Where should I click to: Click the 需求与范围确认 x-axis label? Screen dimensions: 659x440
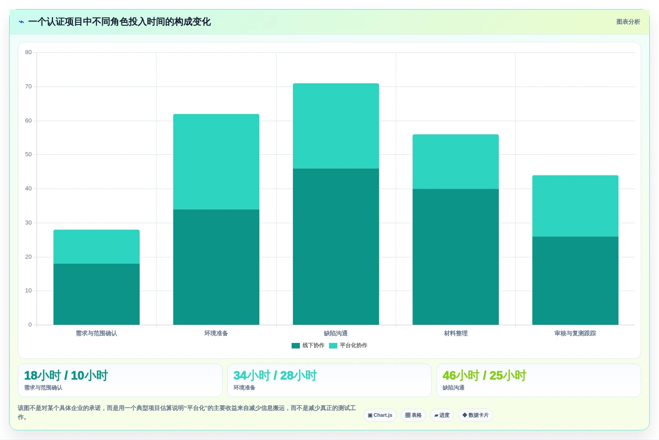pos(96,333)
